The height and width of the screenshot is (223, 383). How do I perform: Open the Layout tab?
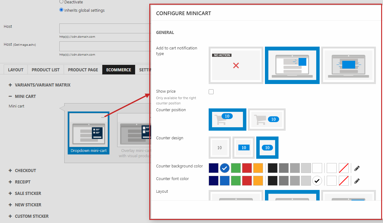click(16, 70)
